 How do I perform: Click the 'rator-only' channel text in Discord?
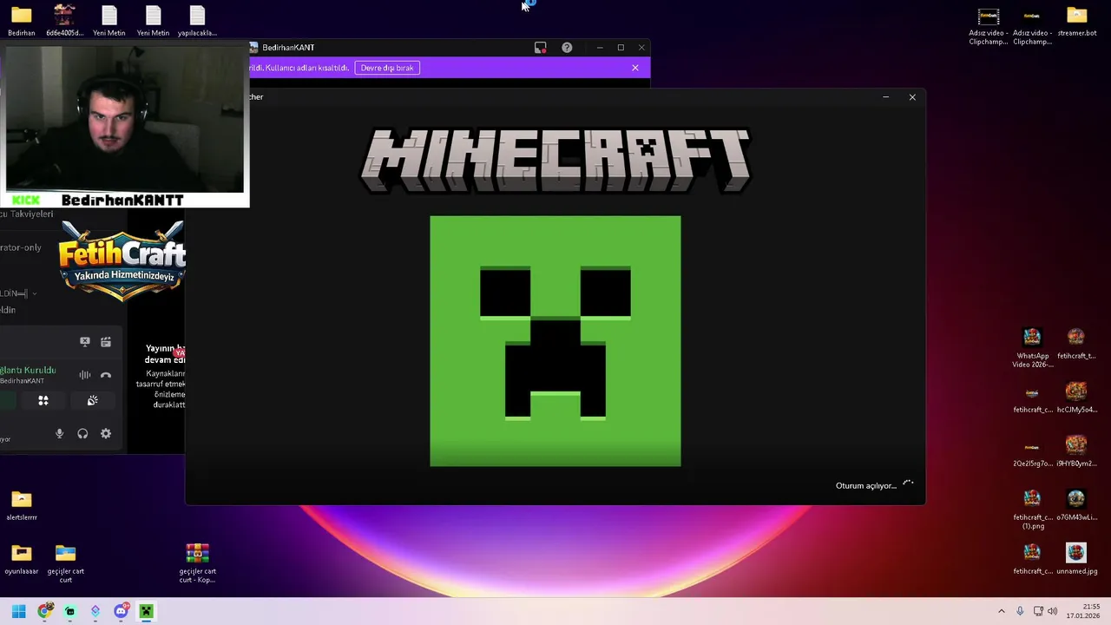[x=21, y=247]
